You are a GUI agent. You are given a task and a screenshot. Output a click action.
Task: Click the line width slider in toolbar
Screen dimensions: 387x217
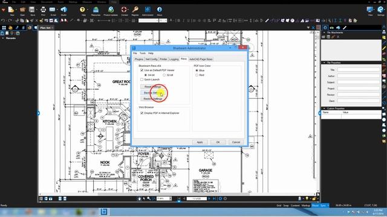click(x=103, y=20)
